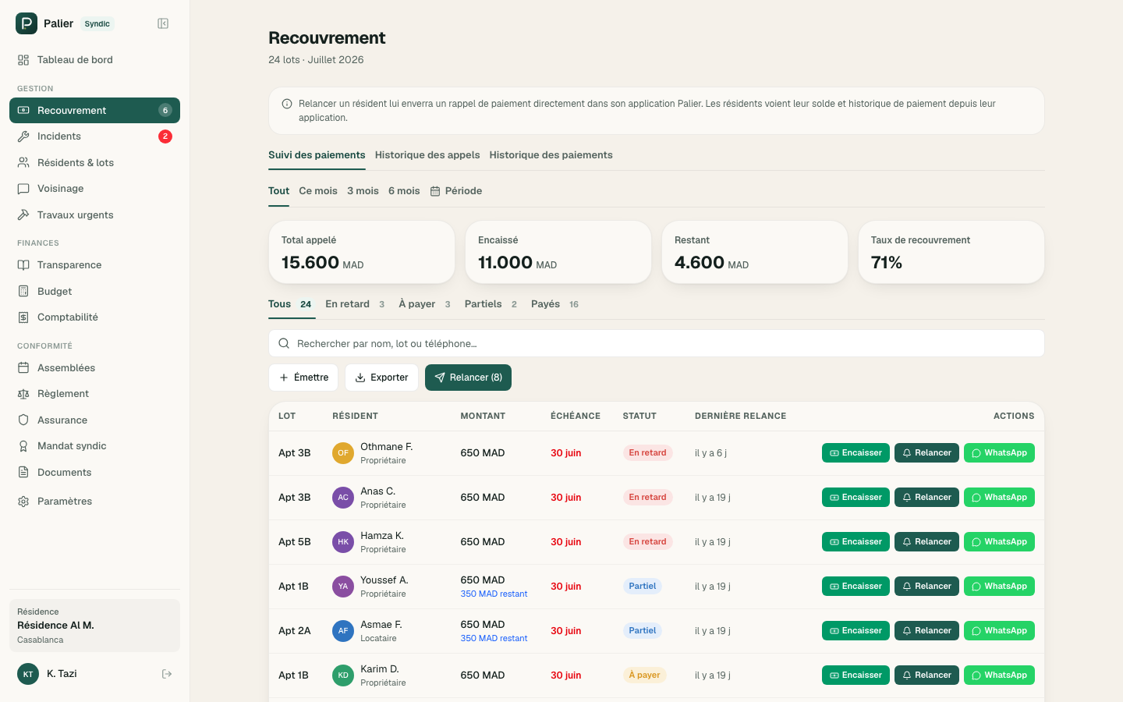Click the Relancer (8) button

click(468, 378)
